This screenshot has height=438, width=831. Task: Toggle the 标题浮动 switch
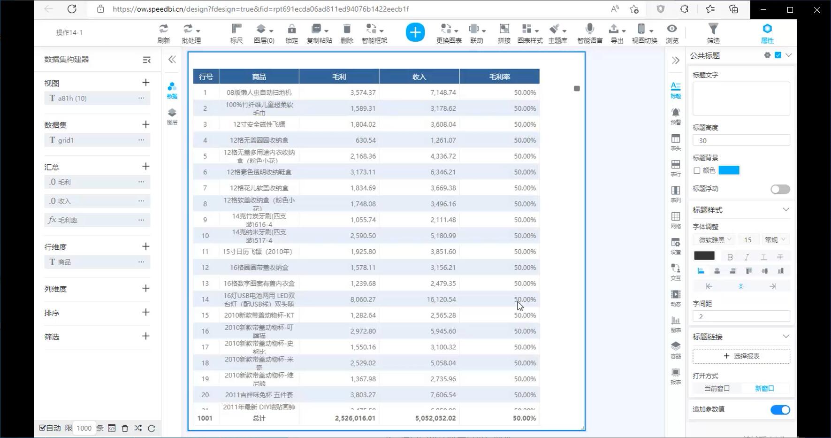tap(780, 189)
